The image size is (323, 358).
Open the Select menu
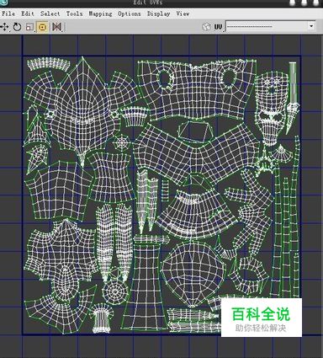coord(50,13)
